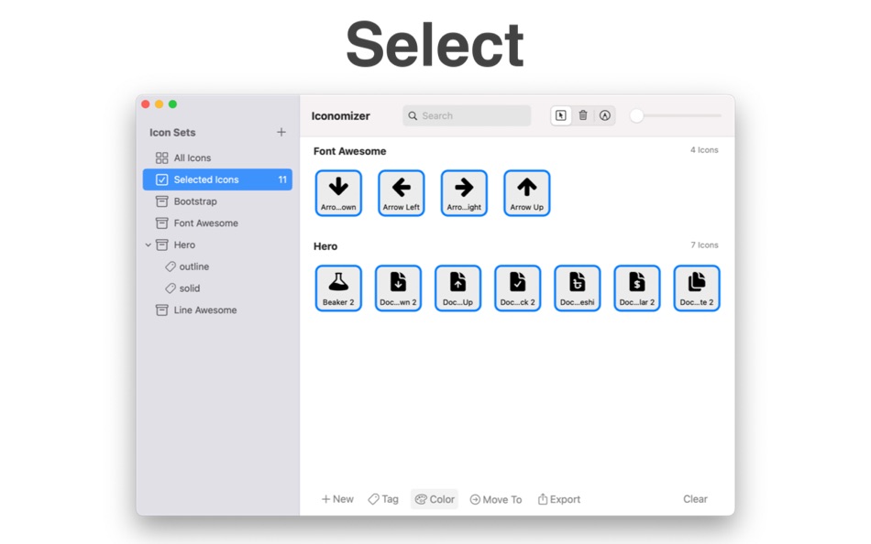The image size is (871, 544).
Task: Open the Tag options
Action: (383, 499)
